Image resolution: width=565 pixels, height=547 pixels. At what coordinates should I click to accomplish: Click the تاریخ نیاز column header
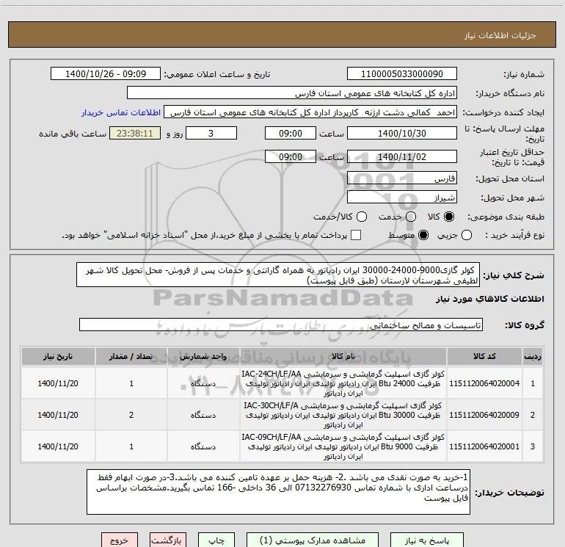pos(58,356)
